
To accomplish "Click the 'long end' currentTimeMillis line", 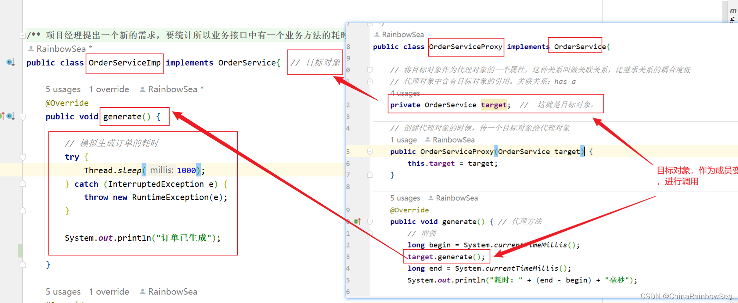I will (489, 268).
